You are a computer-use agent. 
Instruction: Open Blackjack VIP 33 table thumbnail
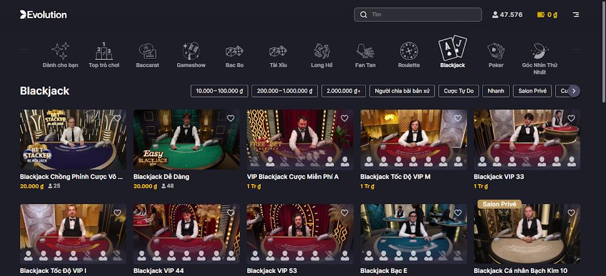pos(527,139)
